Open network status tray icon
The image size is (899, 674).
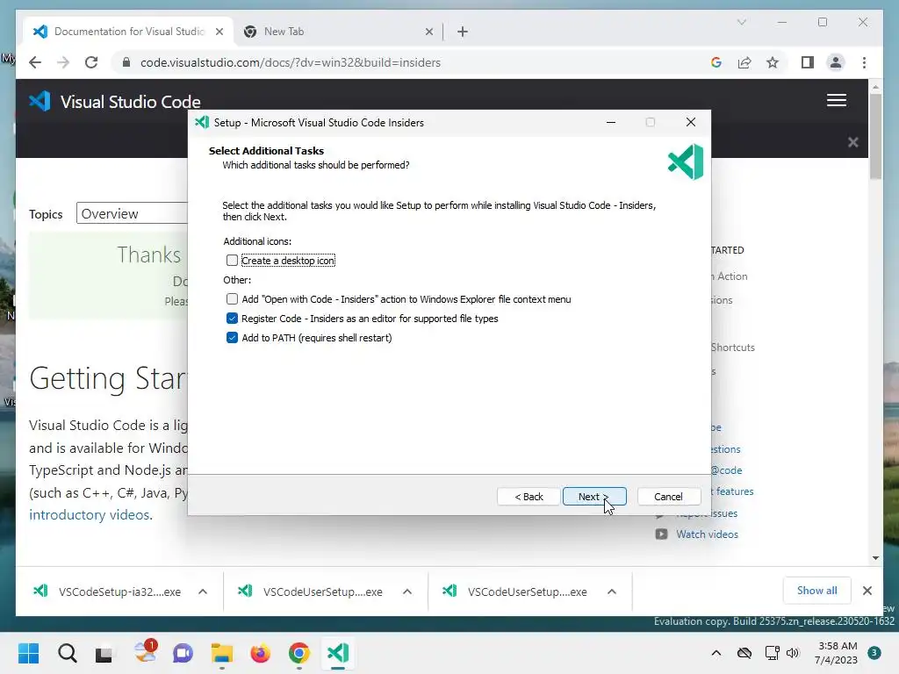(x=772, y=653)
